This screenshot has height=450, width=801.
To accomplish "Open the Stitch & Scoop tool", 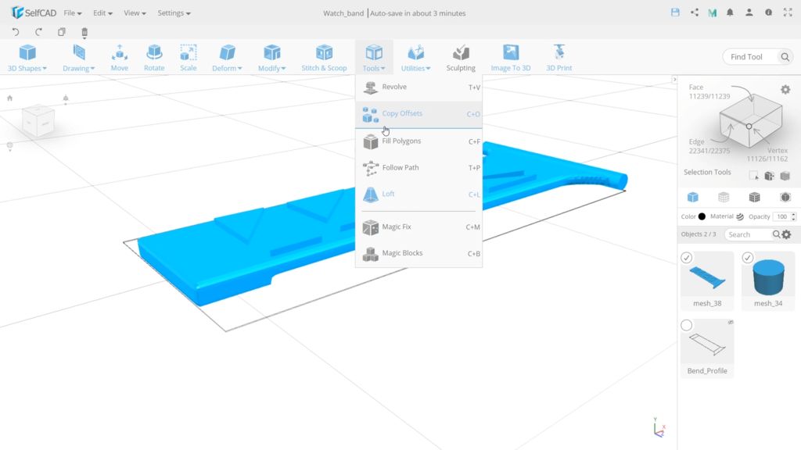I will [324, 57].
